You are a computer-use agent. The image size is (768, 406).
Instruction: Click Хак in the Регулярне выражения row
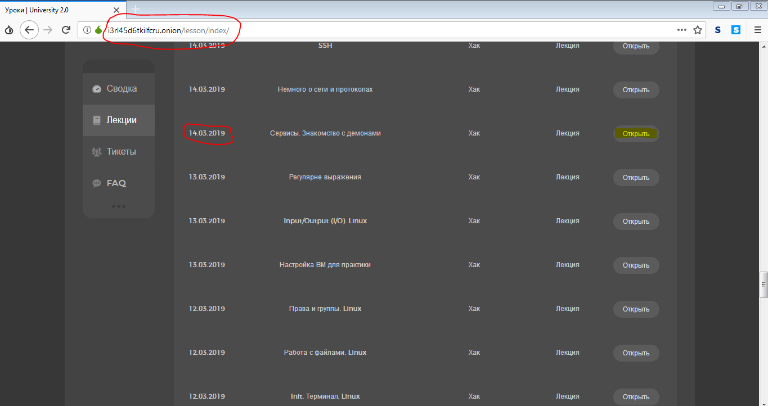tap(474, 177)
